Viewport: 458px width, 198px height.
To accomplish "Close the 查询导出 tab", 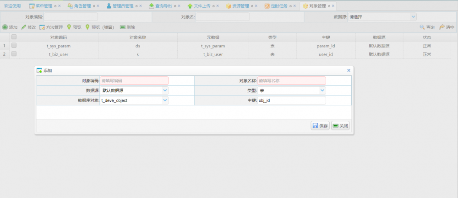I will [x=179, y=6].
